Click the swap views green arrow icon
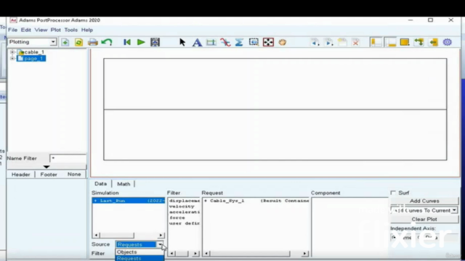Image resolution: width=465 pixels, height=261 pixels. click(418, 42)
